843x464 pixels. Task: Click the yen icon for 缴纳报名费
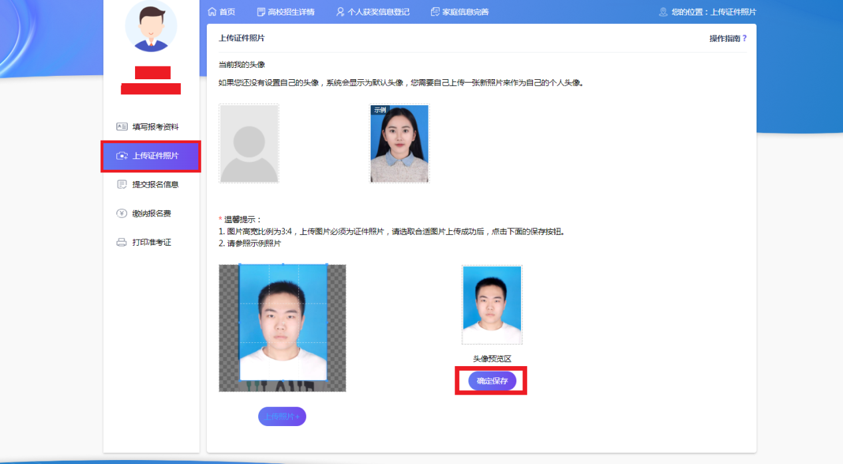122,214
